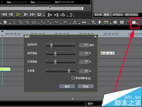
Task: Click the fast forward button
Action: tap(32, 15)
